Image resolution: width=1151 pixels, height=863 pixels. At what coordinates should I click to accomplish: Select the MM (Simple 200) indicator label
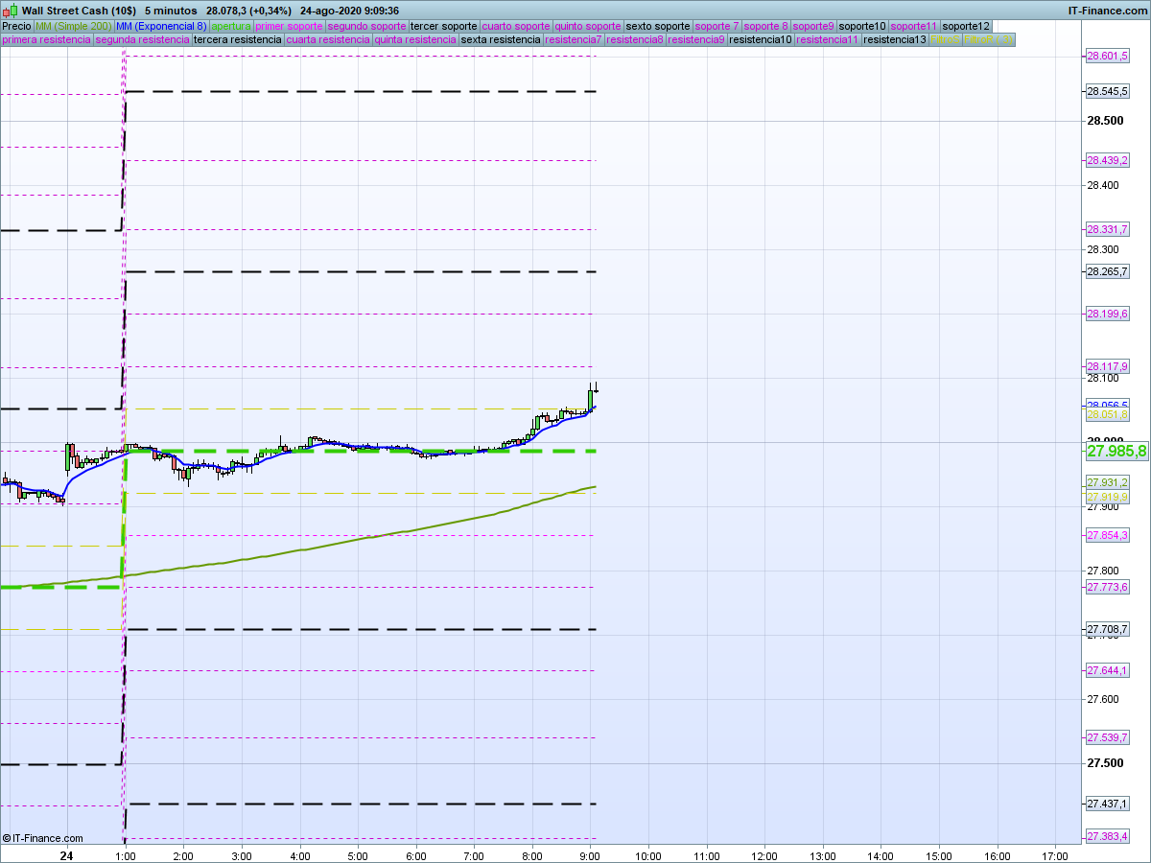pyautogui.click(x=73, y=26)
